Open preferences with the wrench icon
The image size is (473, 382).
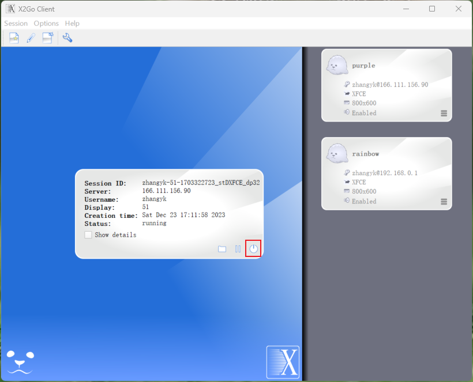(67, 38)
